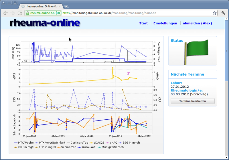This screenshot has width=229, height=160.
Task: Minimize the browser window
Action: 9,3
